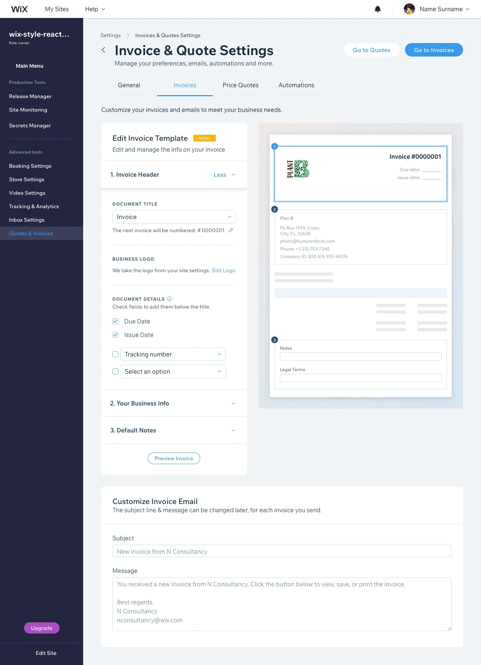Click the back arrow beside the page title

[x=104, y=50]
